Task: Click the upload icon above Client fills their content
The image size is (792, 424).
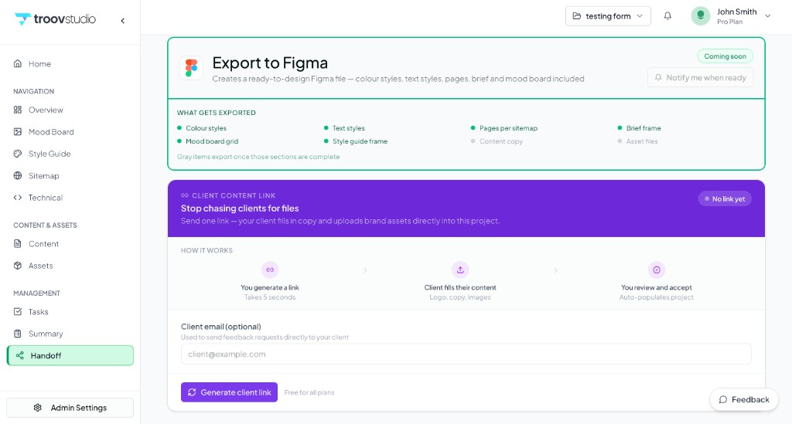Action: pos(460,270)
